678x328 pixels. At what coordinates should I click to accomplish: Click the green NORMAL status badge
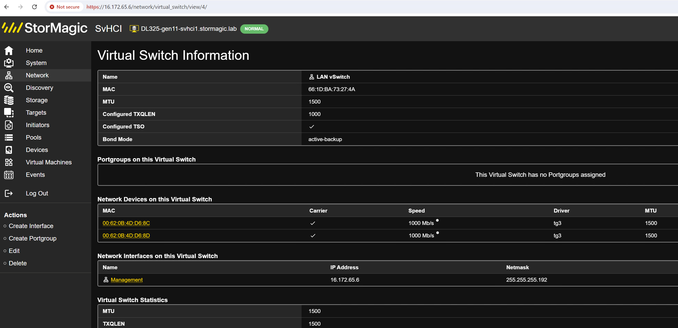(254, 29)
